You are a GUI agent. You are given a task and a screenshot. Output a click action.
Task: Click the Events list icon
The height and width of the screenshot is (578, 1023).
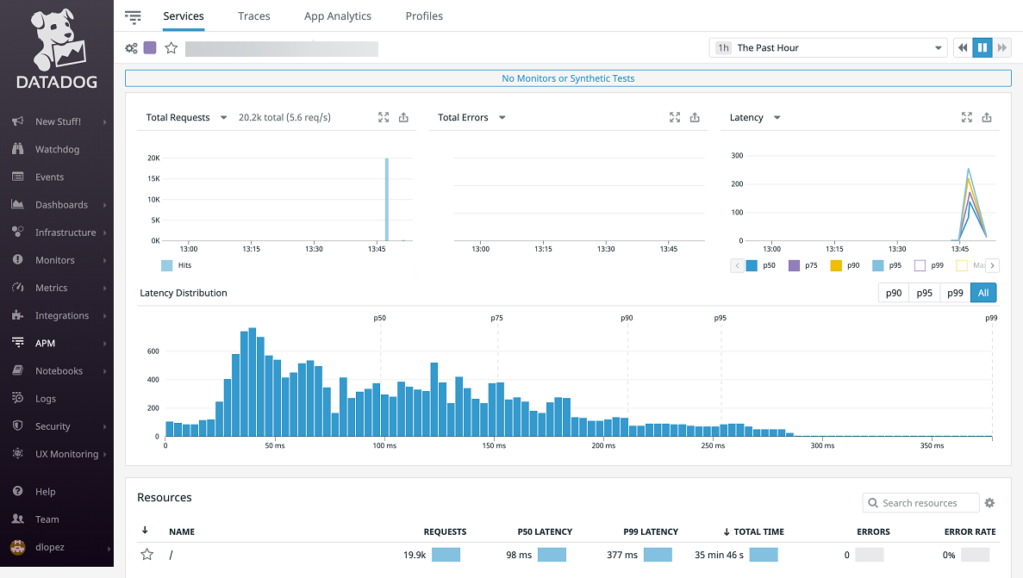tap(17, 177)
